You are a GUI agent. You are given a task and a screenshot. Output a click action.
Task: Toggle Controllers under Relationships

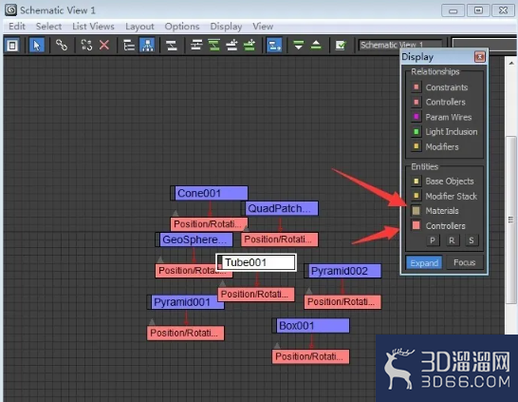pos(416,102)
